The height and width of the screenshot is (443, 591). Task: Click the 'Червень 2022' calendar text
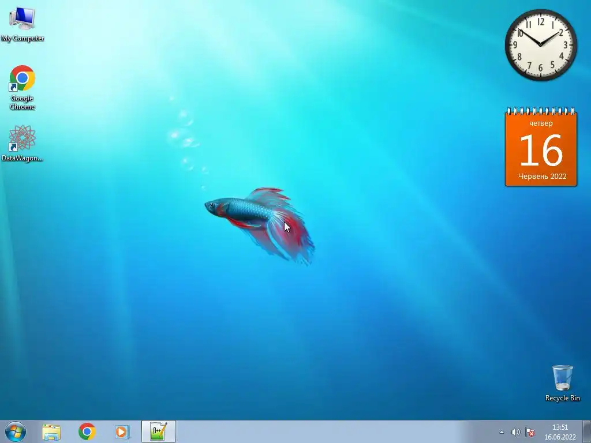click(543, 177)
